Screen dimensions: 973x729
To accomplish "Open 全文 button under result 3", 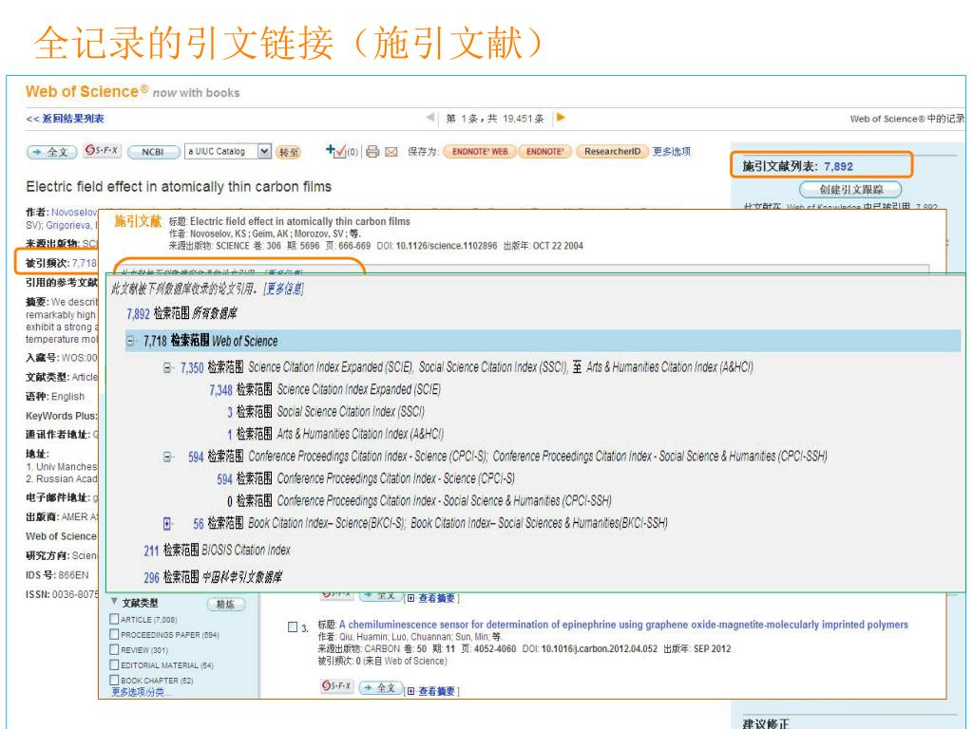I will pyautogui.click(x=380, y=687).
